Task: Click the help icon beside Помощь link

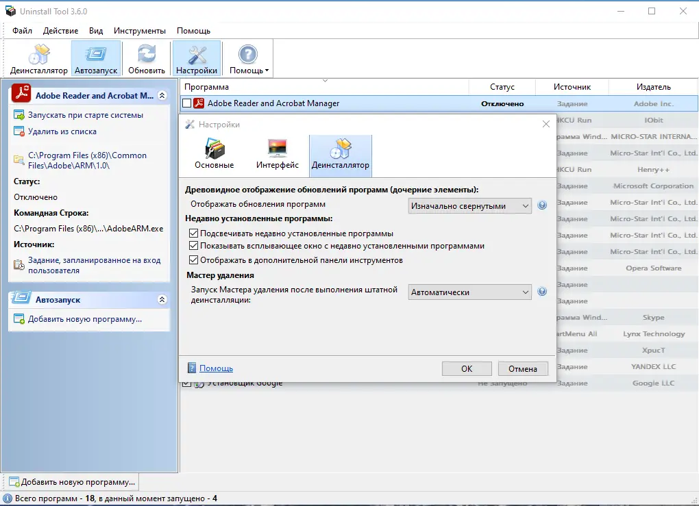Action: click(x=192, y=368)
